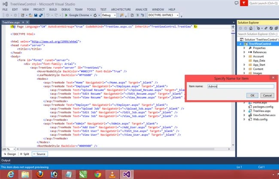Screen dimensions: 279x179
Task: Click the Navigate Backward toolbar icon
Action: tap(7, 15)
